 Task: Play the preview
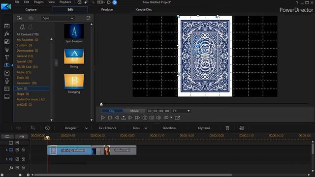(x=103, y=118)
